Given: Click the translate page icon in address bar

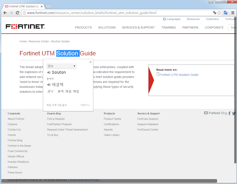Looking at the screenshot, I should tap(214, 13).
